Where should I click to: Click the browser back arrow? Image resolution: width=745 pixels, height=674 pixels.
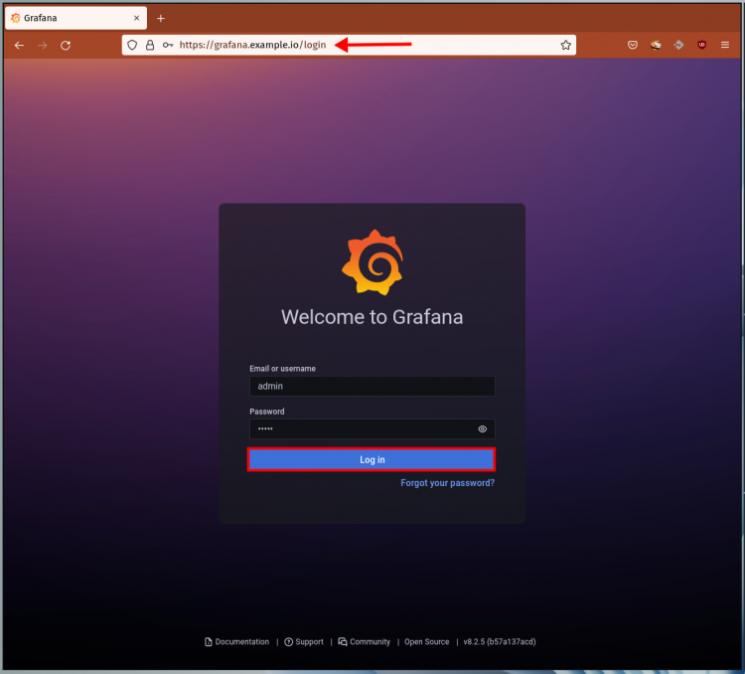pos(19,45)
